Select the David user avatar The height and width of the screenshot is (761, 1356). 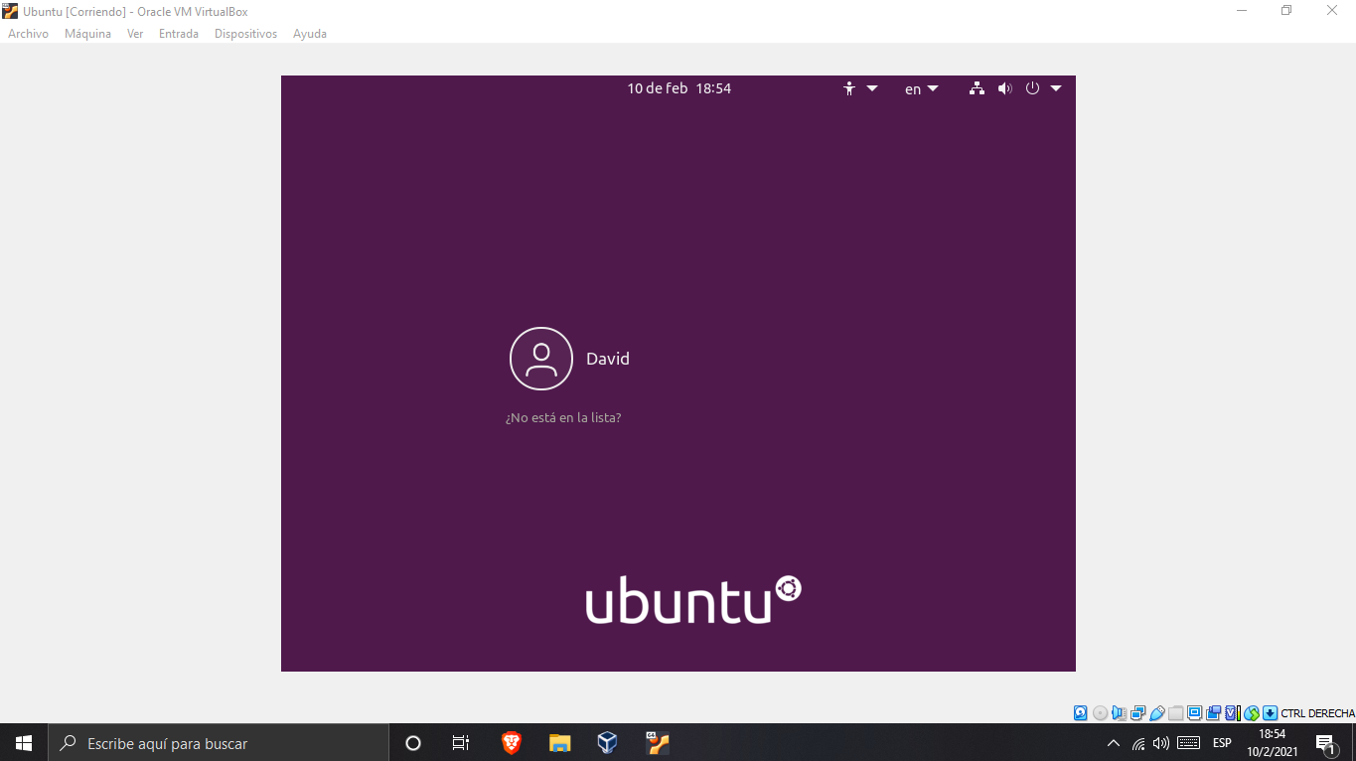(541, 359)
